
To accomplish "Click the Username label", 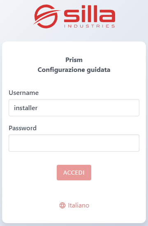I will point(24,93).
